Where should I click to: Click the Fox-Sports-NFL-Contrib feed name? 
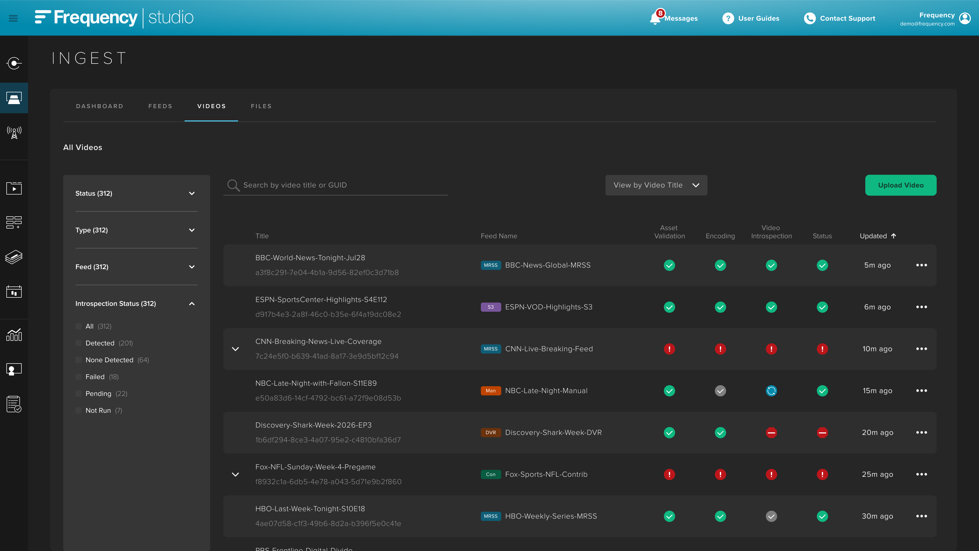(x=546, y=474)
